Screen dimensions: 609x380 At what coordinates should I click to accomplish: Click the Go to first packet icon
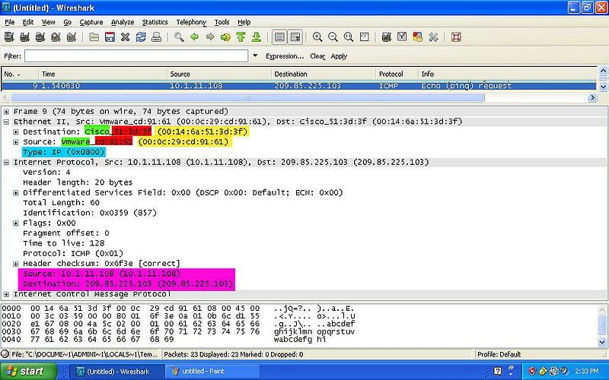pyautogui.click(x=241, y=36)
